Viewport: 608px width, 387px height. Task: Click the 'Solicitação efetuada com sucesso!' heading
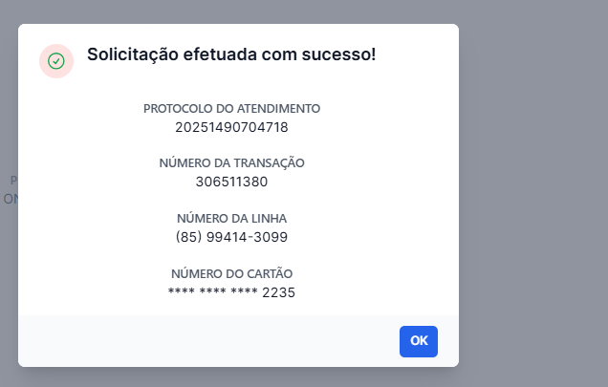231,54
